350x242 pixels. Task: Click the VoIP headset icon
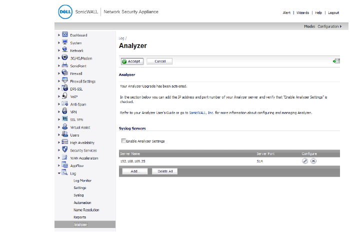pos(64,95)
